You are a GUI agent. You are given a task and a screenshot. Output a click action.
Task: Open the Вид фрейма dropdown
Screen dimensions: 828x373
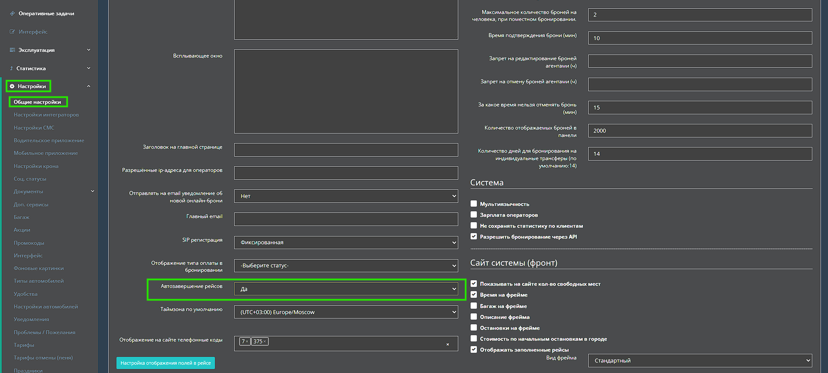pos(700,360)
